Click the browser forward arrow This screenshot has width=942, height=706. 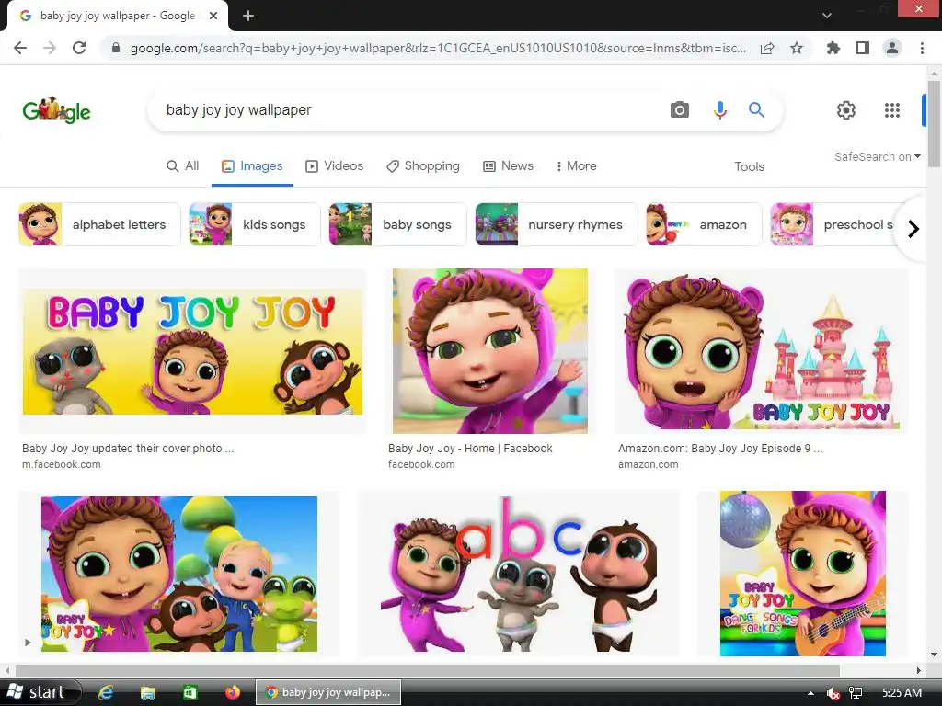[x=50, y=48]
